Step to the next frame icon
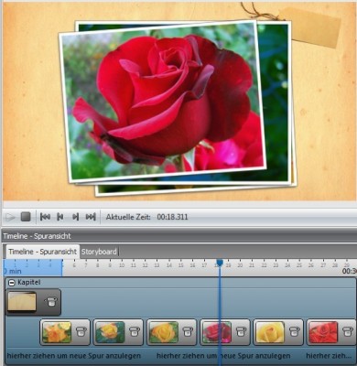This screenshot has width=357, height=366. click(x=75, y=217)
